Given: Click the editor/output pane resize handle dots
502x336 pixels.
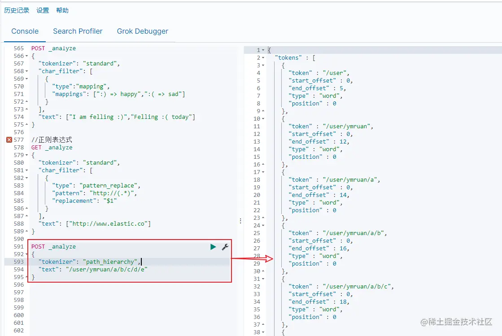Looking at the screenshot, I should pos(240,221).
